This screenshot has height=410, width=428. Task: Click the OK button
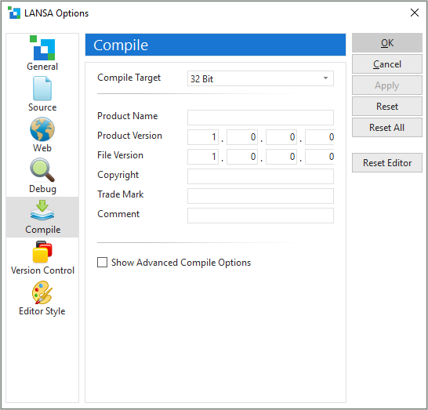pos(387,43)
